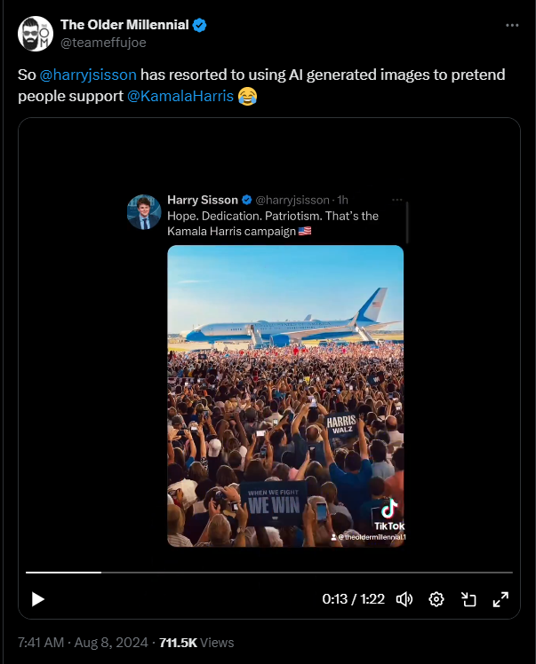Open the @harryjsisson mention link
This screenshot has width=536, height=664.
click(88, 75)
